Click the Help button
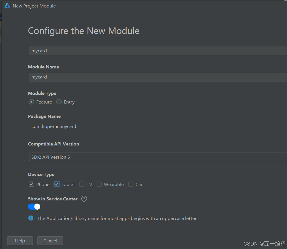 tap(20, 241)
